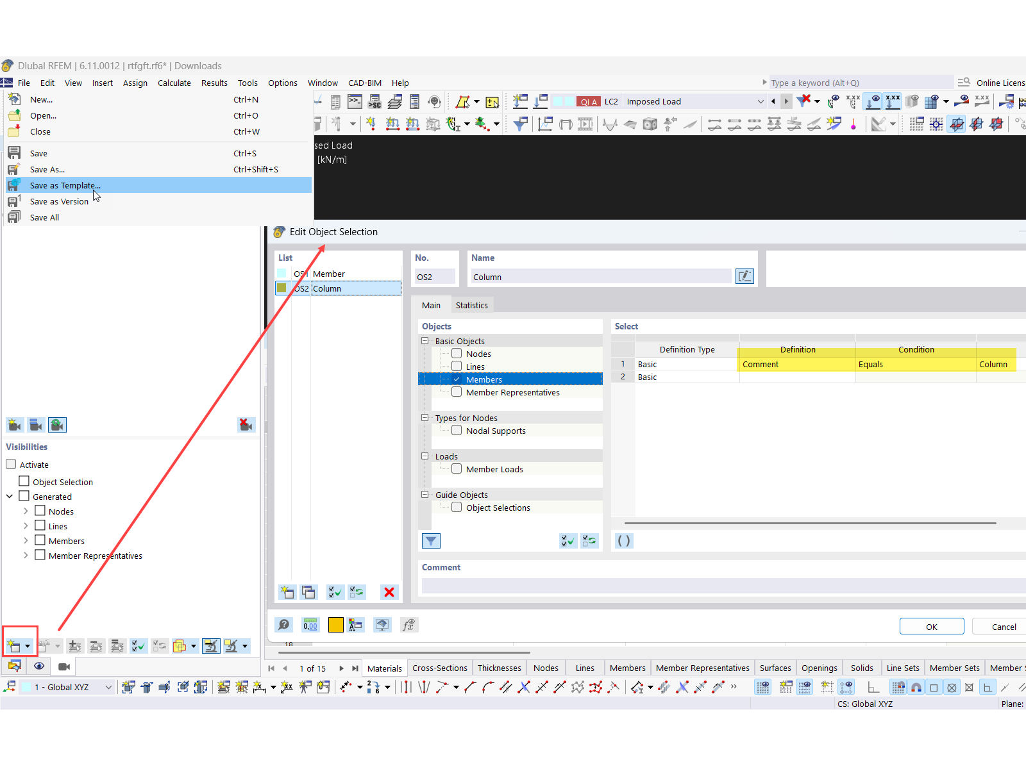Uncheck the Members checkbox in Basic Objects
The image size is (1026, 769).
(457, 379)
